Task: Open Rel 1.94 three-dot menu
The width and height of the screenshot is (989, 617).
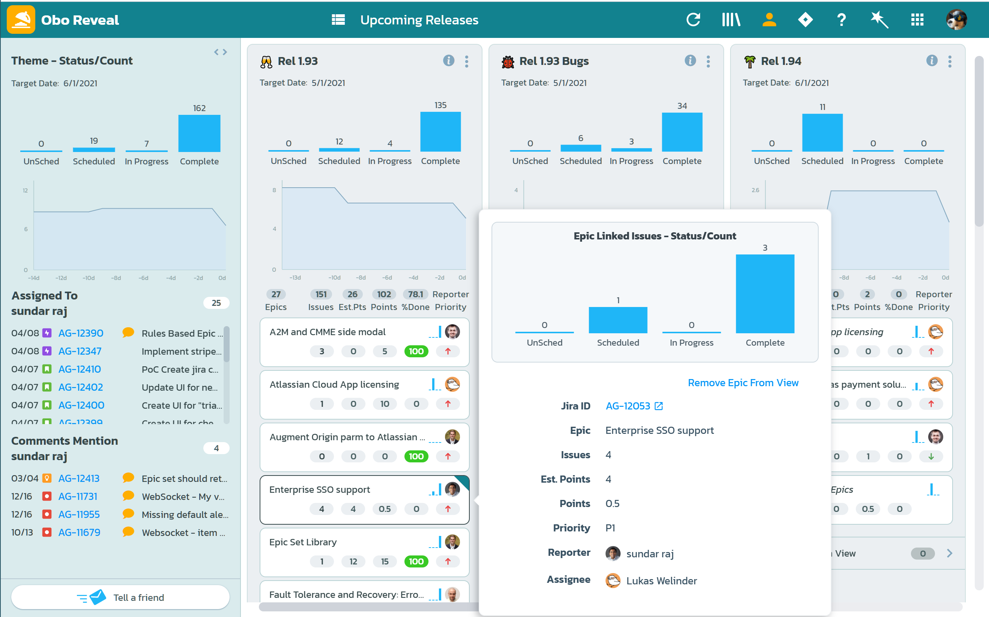Action: coord(950,61)
